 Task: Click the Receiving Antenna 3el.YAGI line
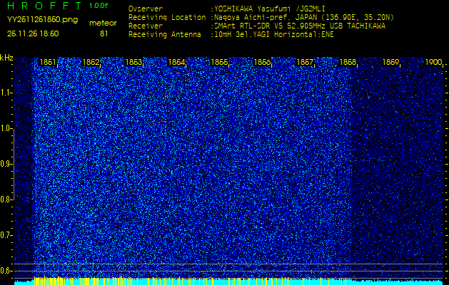click(x=231, y=35)
